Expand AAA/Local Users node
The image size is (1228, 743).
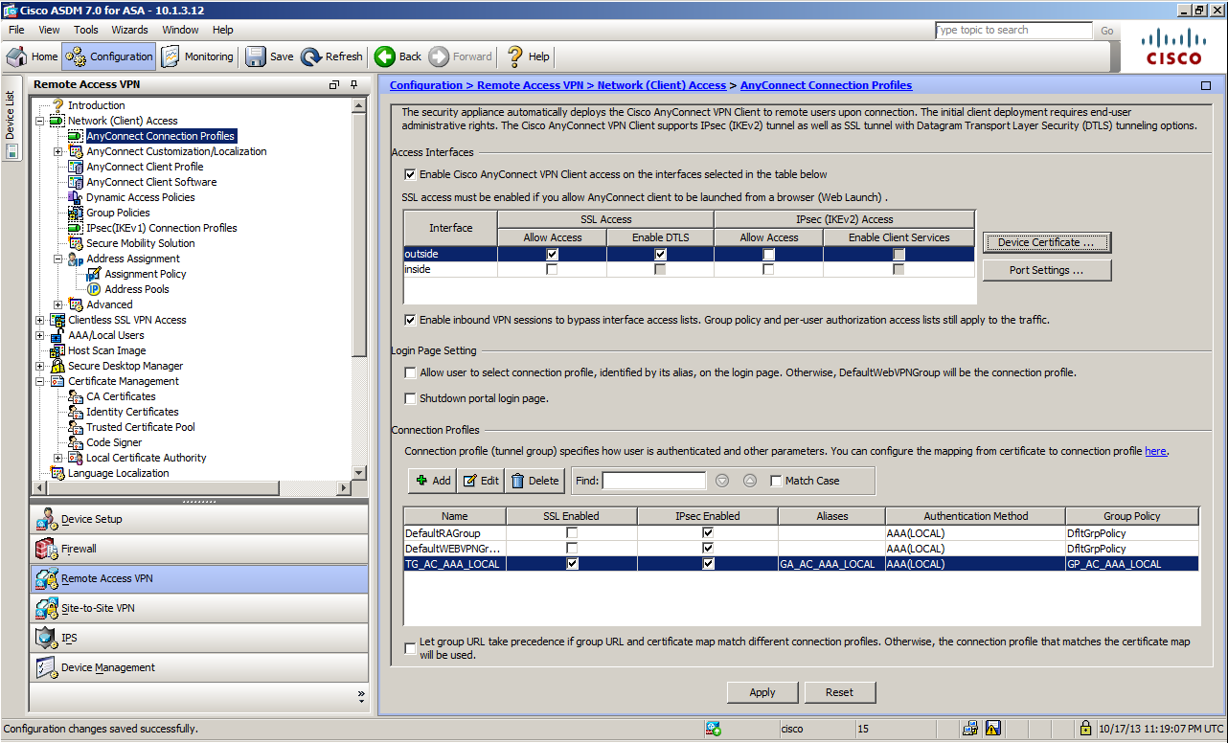coord(39,335)
